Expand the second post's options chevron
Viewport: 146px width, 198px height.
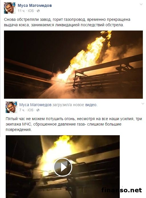143,104
